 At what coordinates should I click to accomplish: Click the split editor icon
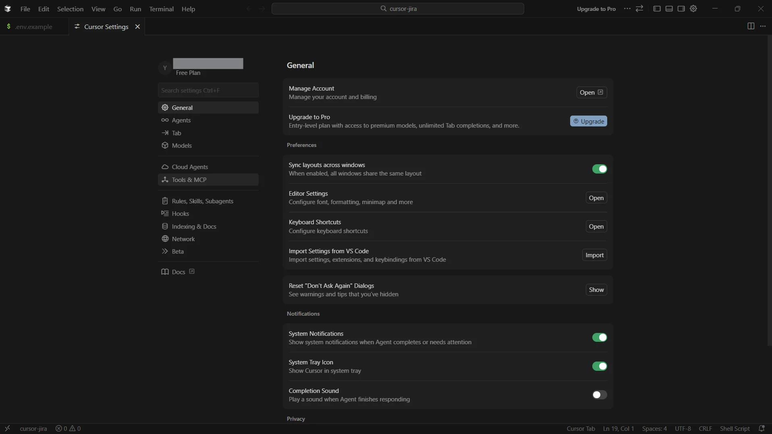(x=751, y=26)
